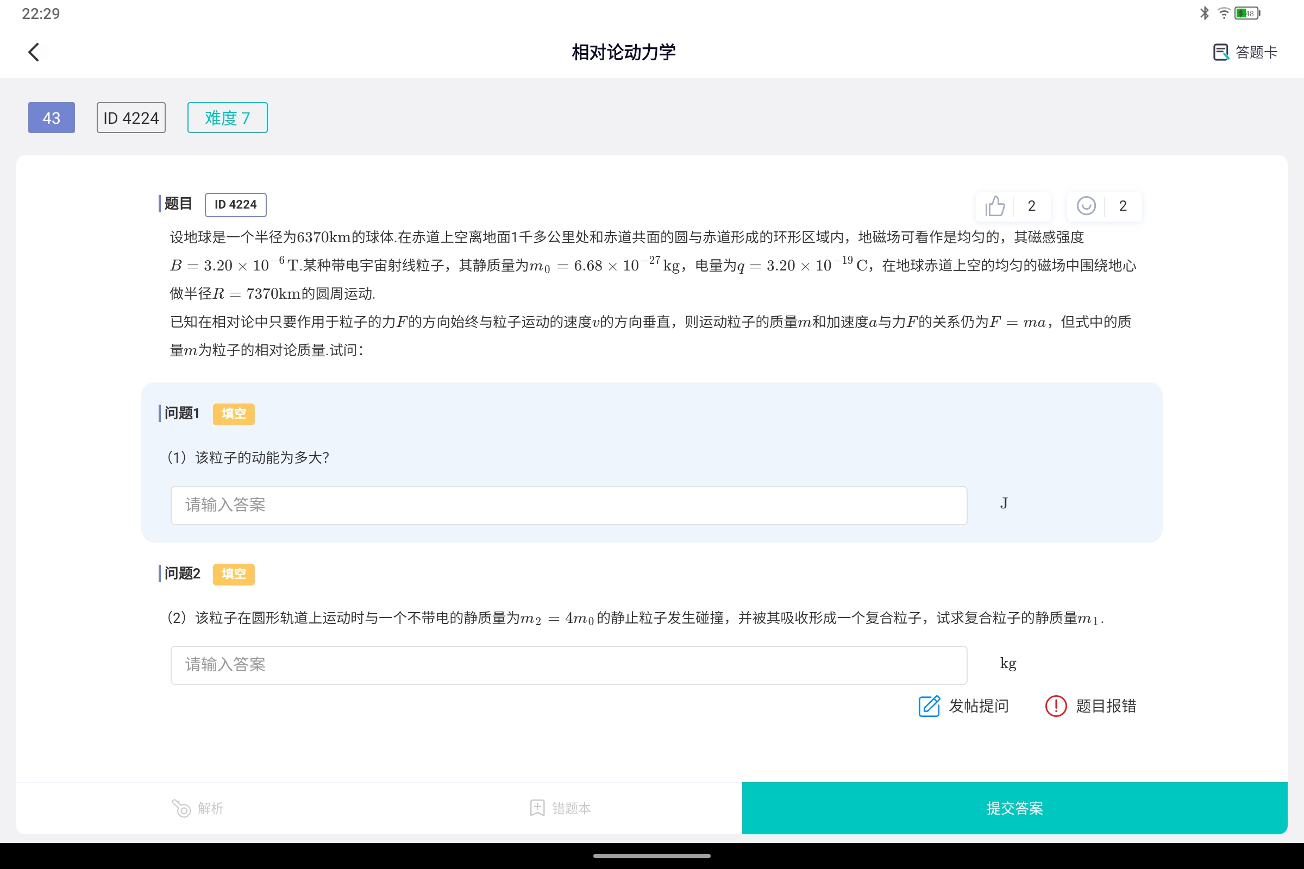
Task: Open 解析 to view the solution
Action: point(198,808)
